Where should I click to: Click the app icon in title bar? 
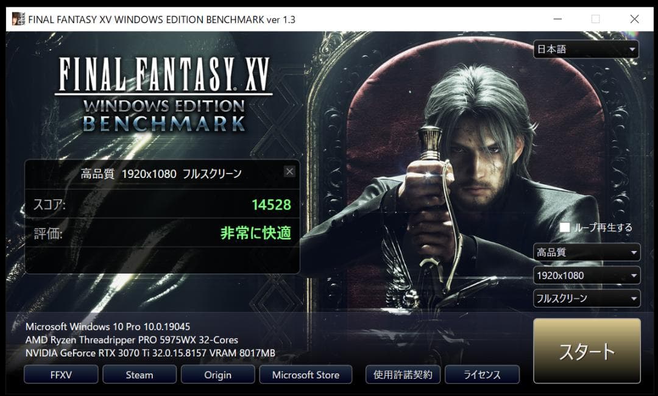tap(18, 19)
